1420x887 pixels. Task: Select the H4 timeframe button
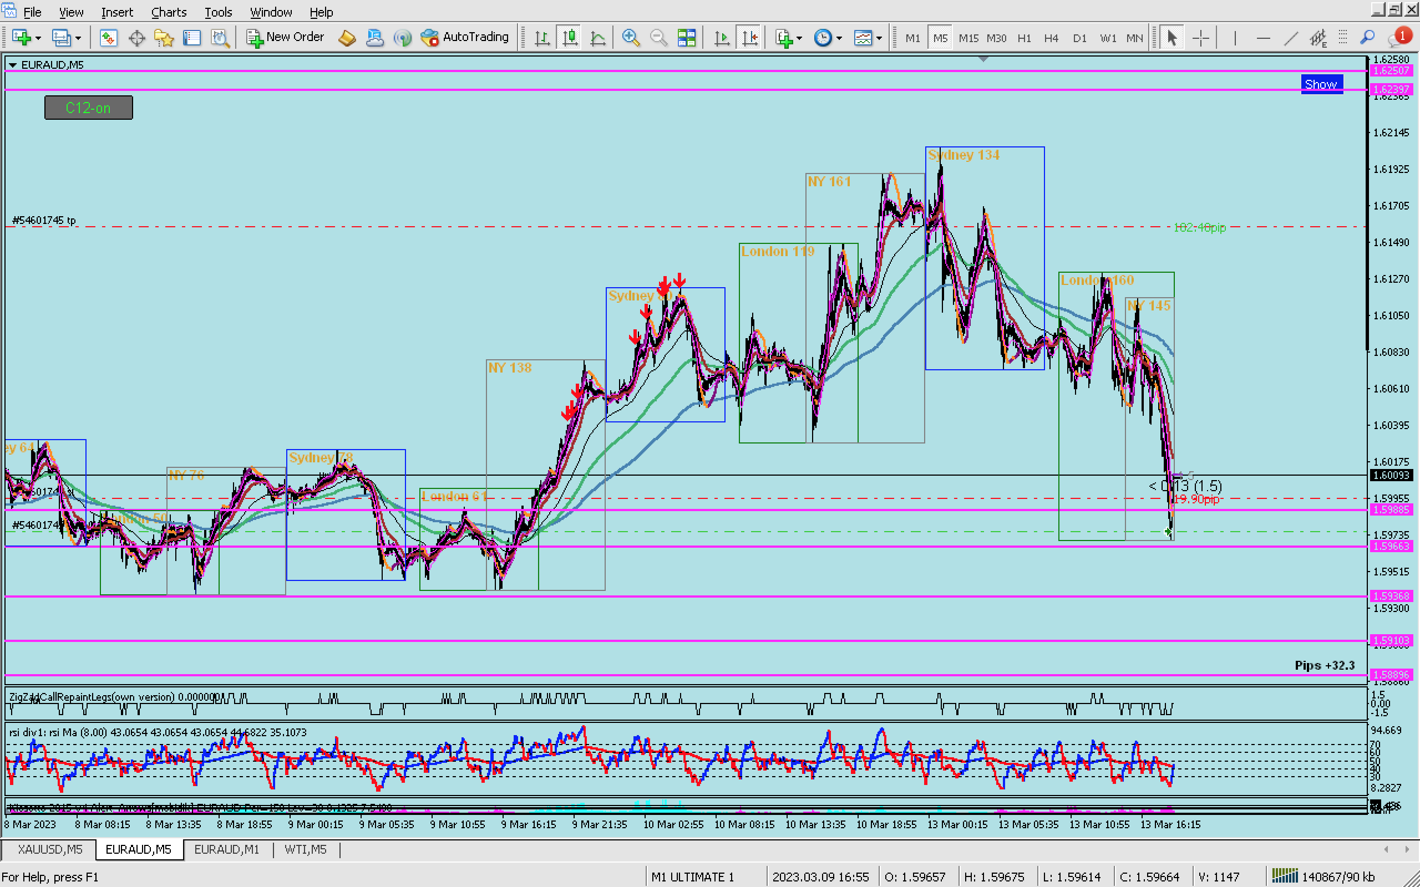pyautogui.click(x=1051, y=38)
